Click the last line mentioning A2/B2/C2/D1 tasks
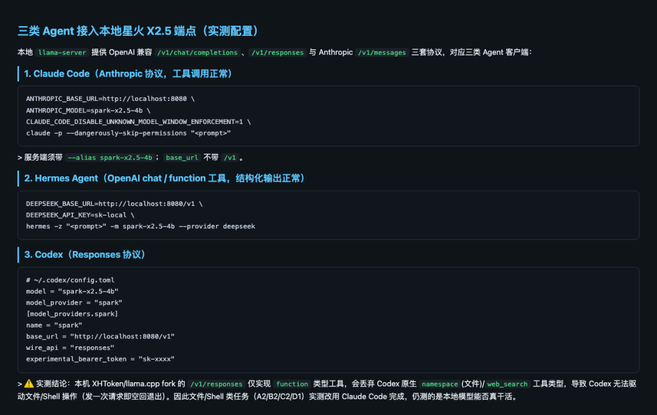The height and width of the screenshot is (415, 657). click(x=268, y=397)
